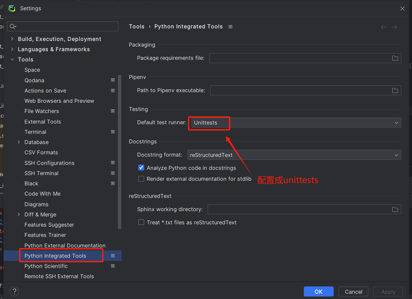Click the project-level icon beside Python Integrated Tools breadcrumb

point(230,27)
